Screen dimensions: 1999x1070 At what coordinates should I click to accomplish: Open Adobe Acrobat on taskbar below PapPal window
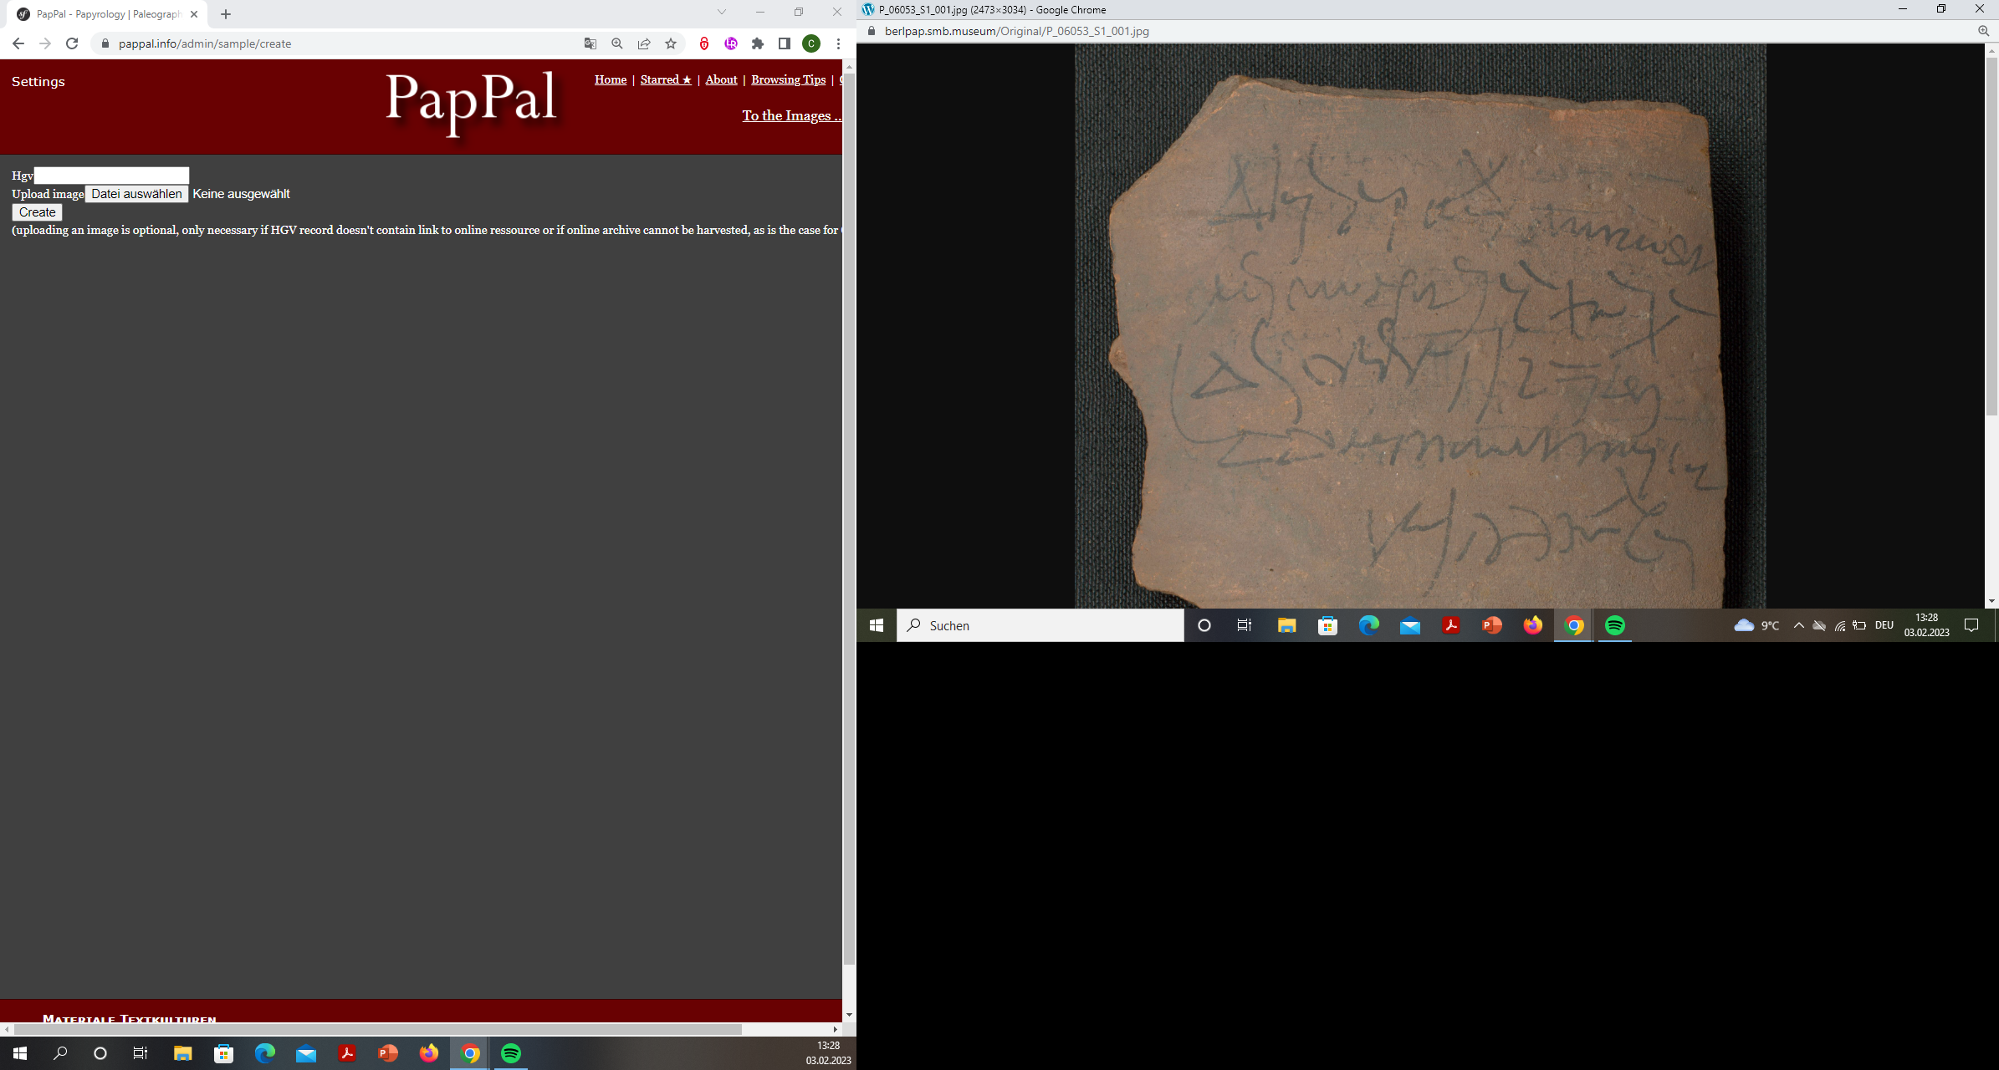346,1053
